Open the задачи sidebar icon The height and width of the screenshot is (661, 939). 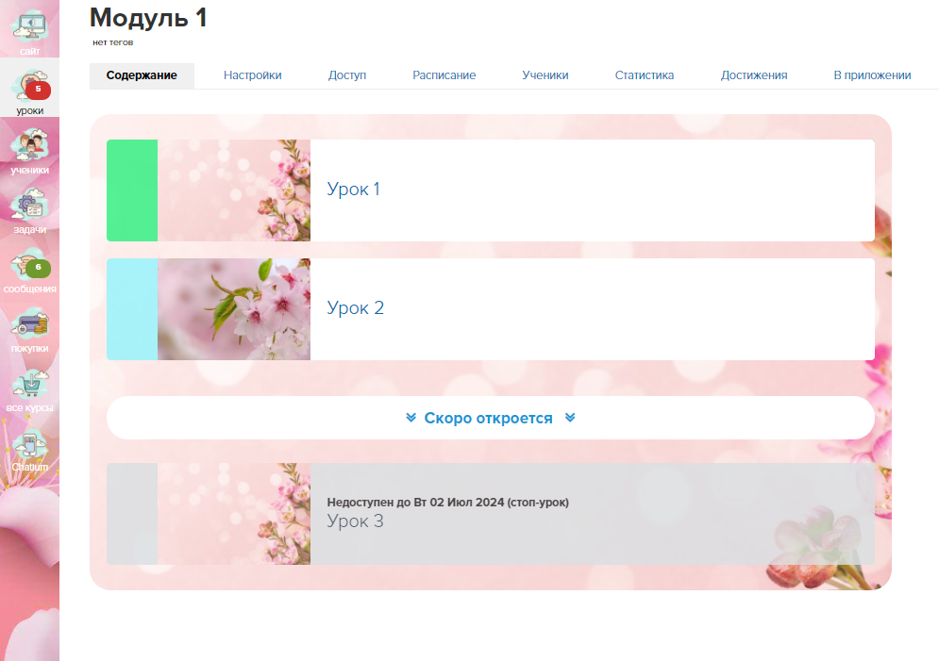[x=29, y=211]
